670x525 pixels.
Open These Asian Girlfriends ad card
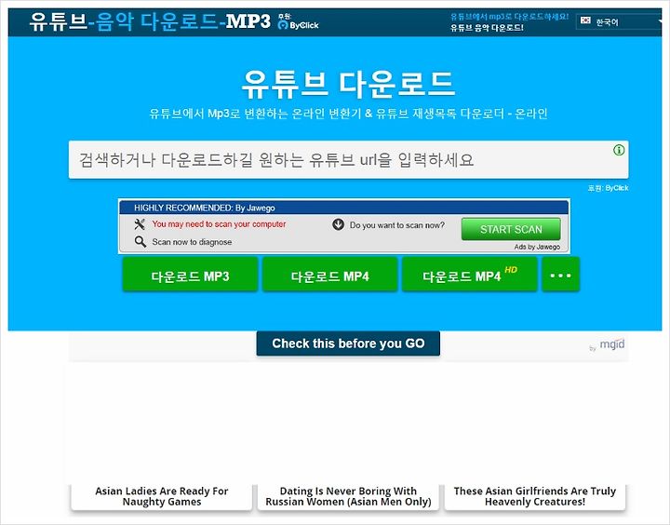pyautogui.click(x=535, y=496)
